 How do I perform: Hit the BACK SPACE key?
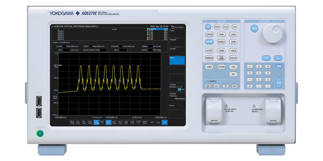(279, 66)
